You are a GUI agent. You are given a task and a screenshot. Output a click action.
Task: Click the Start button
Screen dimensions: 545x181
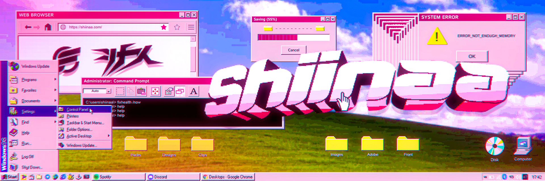pos(9,177)
